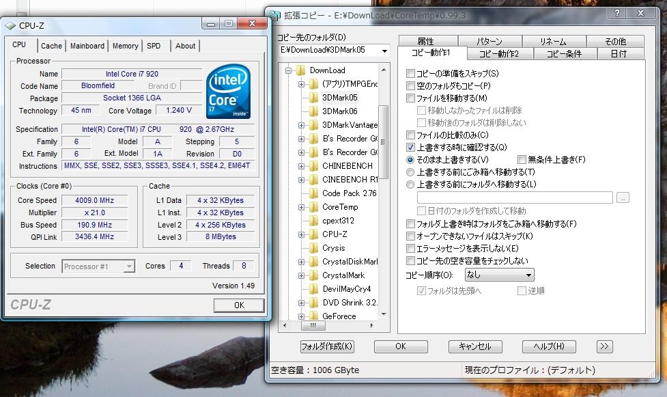This screenshot has width=667, height=397.
Task: Click the help question mark in dialog title bar
Action: coord(617,13)
